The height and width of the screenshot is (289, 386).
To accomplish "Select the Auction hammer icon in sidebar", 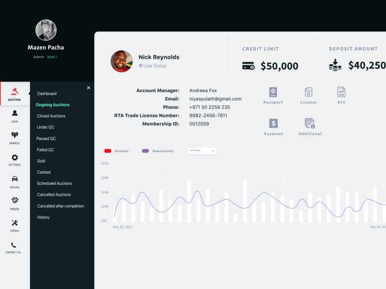I will pos(14,92).
